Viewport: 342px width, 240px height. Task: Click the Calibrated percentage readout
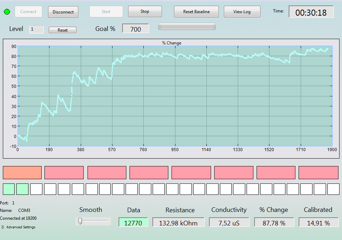coord(319,222)
